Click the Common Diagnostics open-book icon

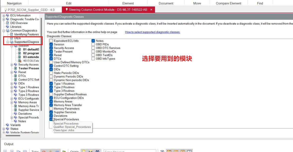point(7,31)
